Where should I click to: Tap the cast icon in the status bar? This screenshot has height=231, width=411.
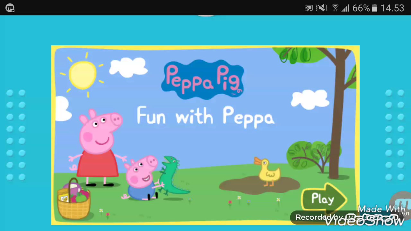click(309, 8)
